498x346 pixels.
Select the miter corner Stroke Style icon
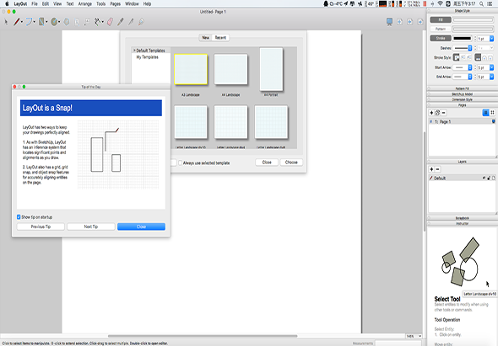tap(457, 57)
